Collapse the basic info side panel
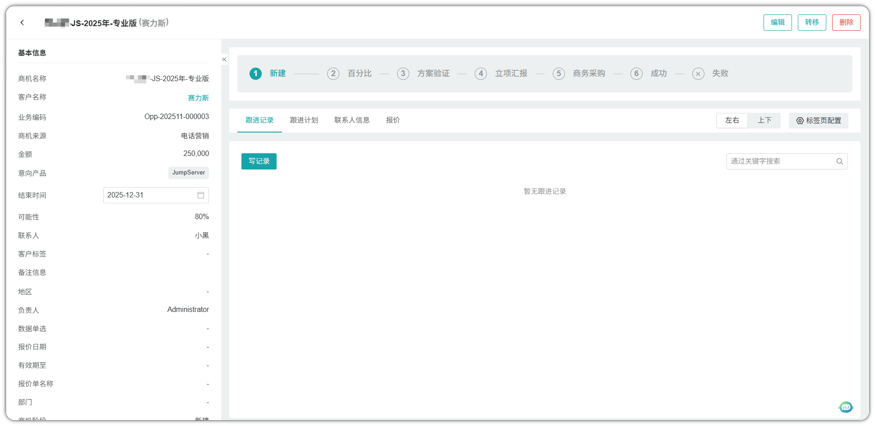The image size is (875, 426). 224,60
